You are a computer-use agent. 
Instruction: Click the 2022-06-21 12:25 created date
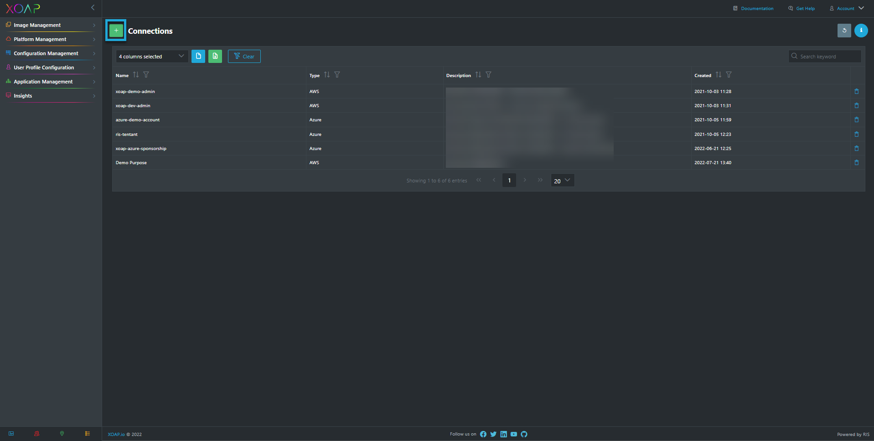(713, 148)
